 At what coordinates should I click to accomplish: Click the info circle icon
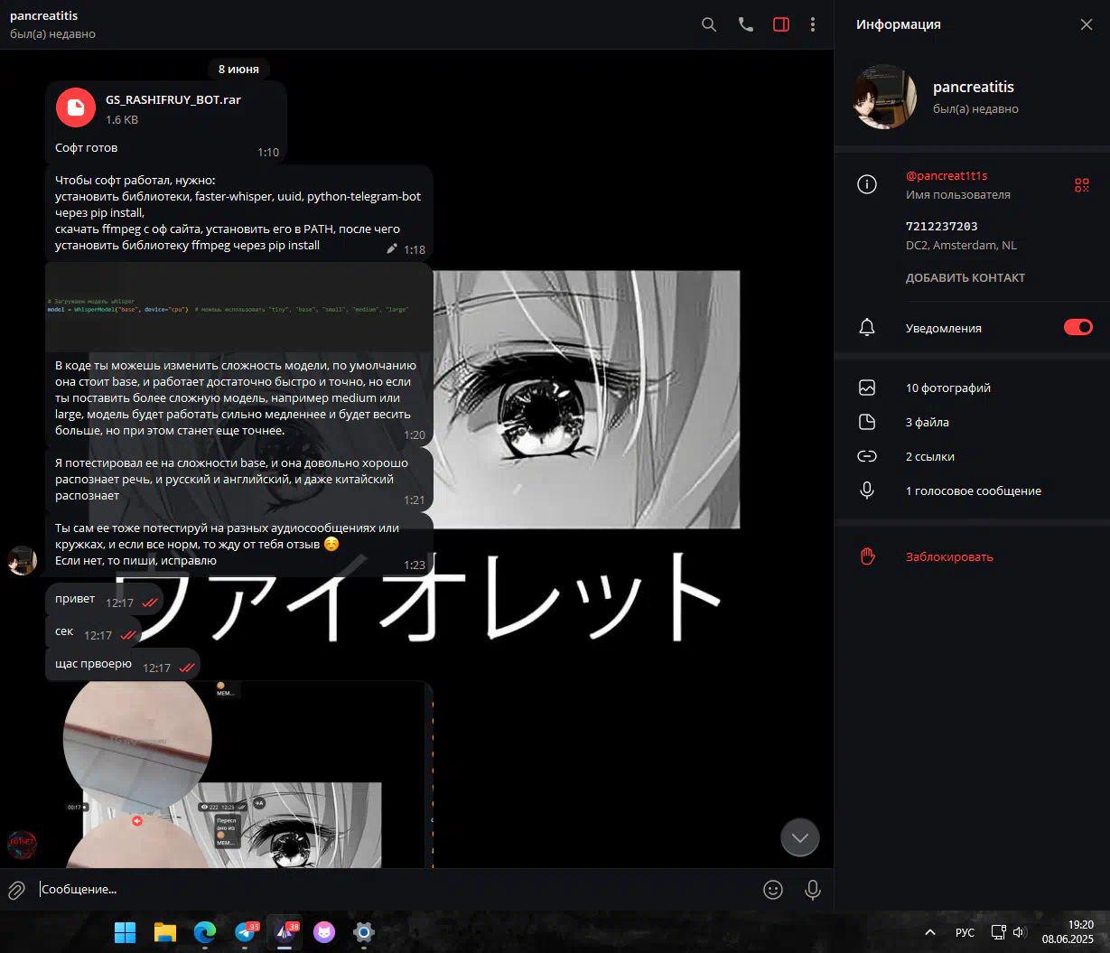[866, 185]
